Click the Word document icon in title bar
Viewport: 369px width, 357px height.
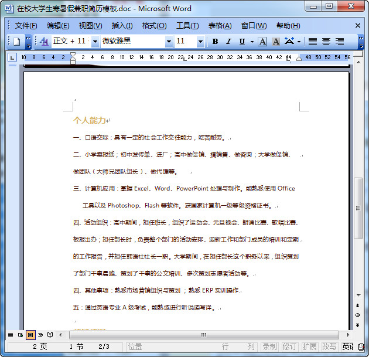pyautogui.click(x=9, y=8)
